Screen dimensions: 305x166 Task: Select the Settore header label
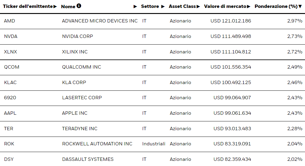click(150, 6)
